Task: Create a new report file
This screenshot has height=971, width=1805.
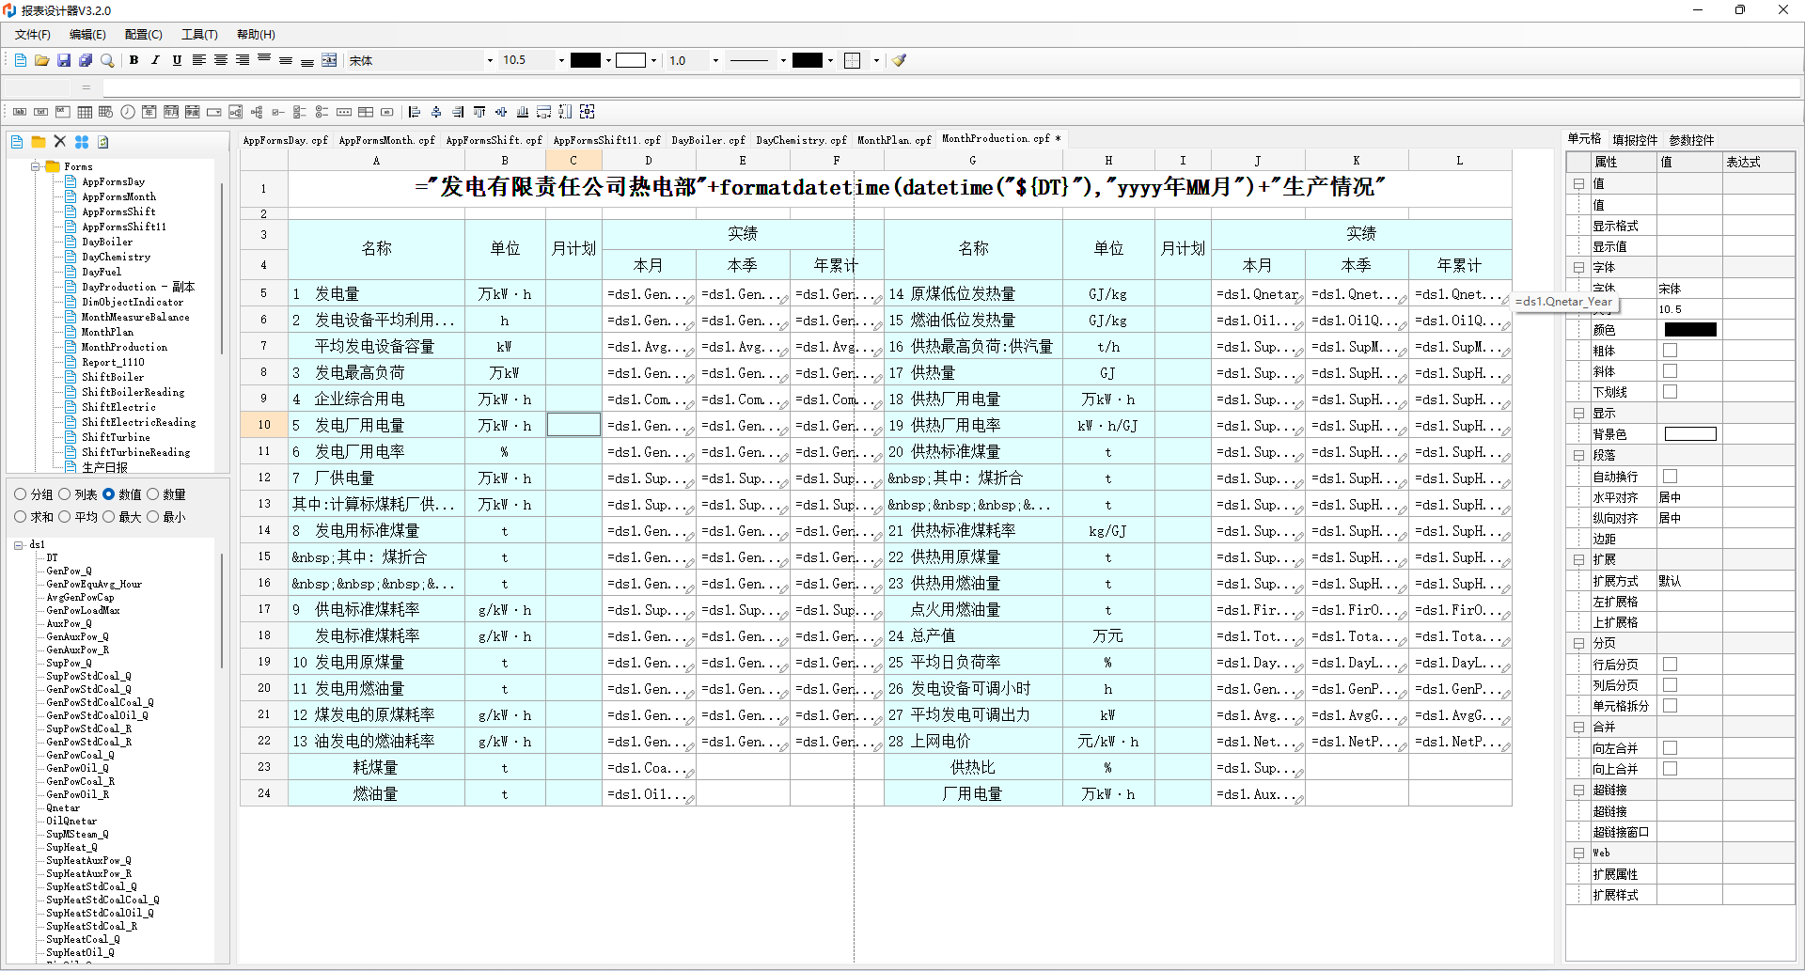Action: tap(21, 60)
